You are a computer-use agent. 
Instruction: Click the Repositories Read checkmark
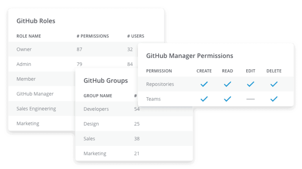(227, 84)
